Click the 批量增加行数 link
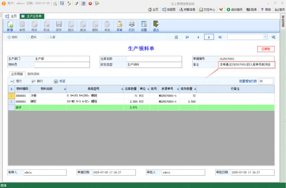This screenshot has height=188, width=286. 248,81
